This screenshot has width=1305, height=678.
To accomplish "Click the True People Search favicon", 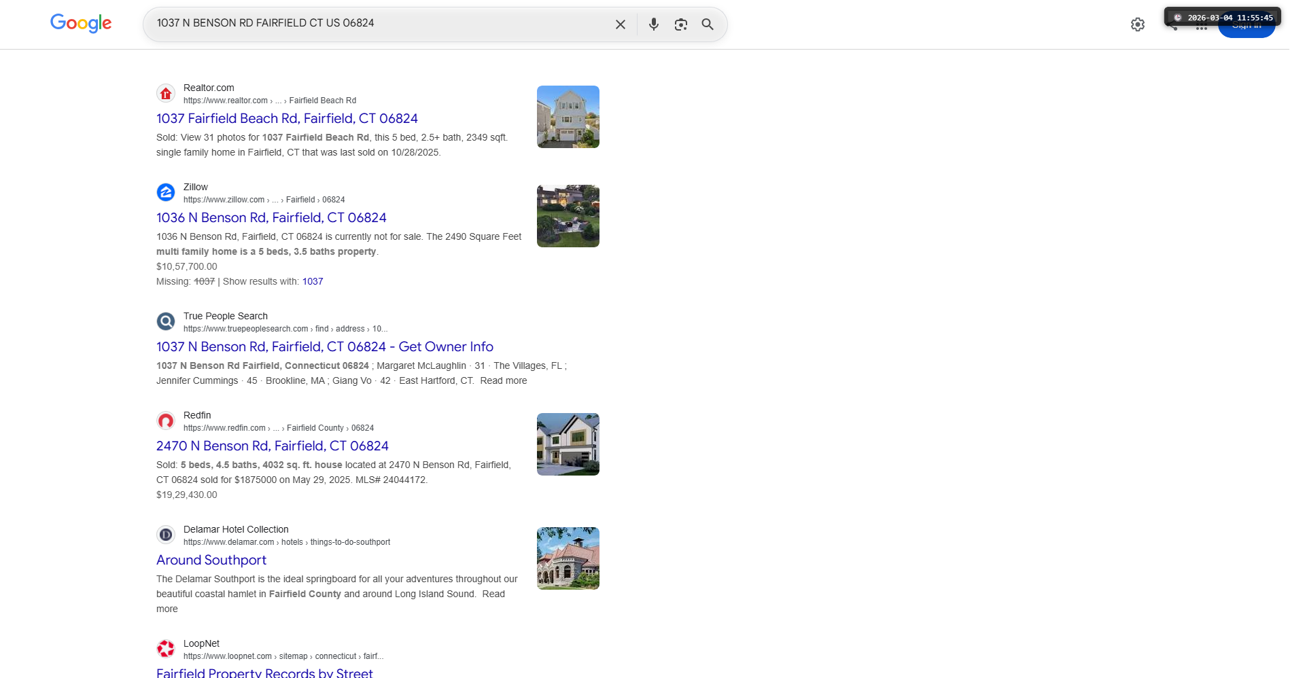I will pos(166,322).
